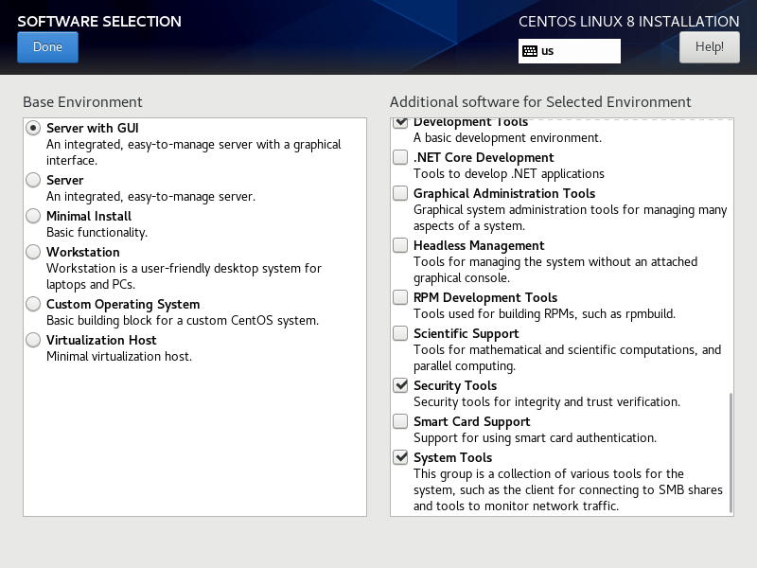This screenshot has width=757, height=568.
Task: Select the Server base environment
Action: pos(33,180)
